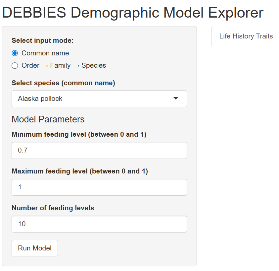Screen dimensions: 279x271
Task: Open the Alaska pollock species selector
Action: [x=99, y=99]
